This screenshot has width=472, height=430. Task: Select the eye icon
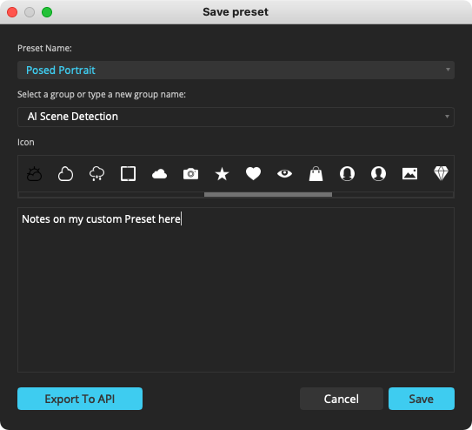(x=285, y=173)
